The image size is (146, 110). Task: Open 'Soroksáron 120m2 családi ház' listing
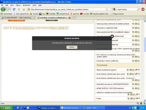click(x=107, y=61)
